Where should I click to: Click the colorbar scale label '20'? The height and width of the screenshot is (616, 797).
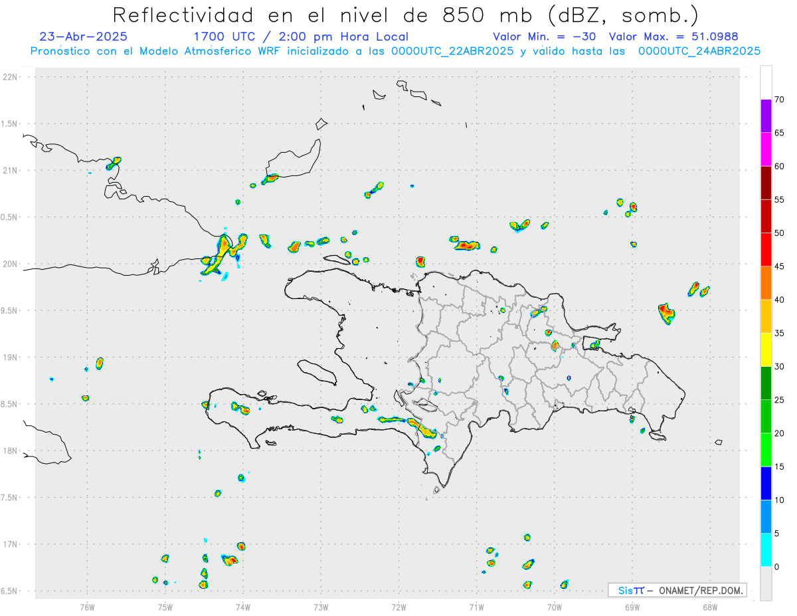pos(780,433)
